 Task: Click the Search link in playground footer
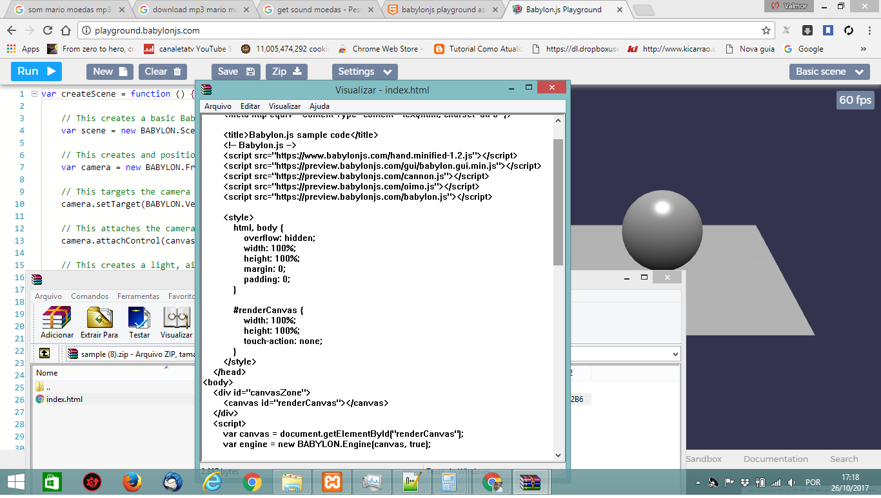tap(844, 459)
